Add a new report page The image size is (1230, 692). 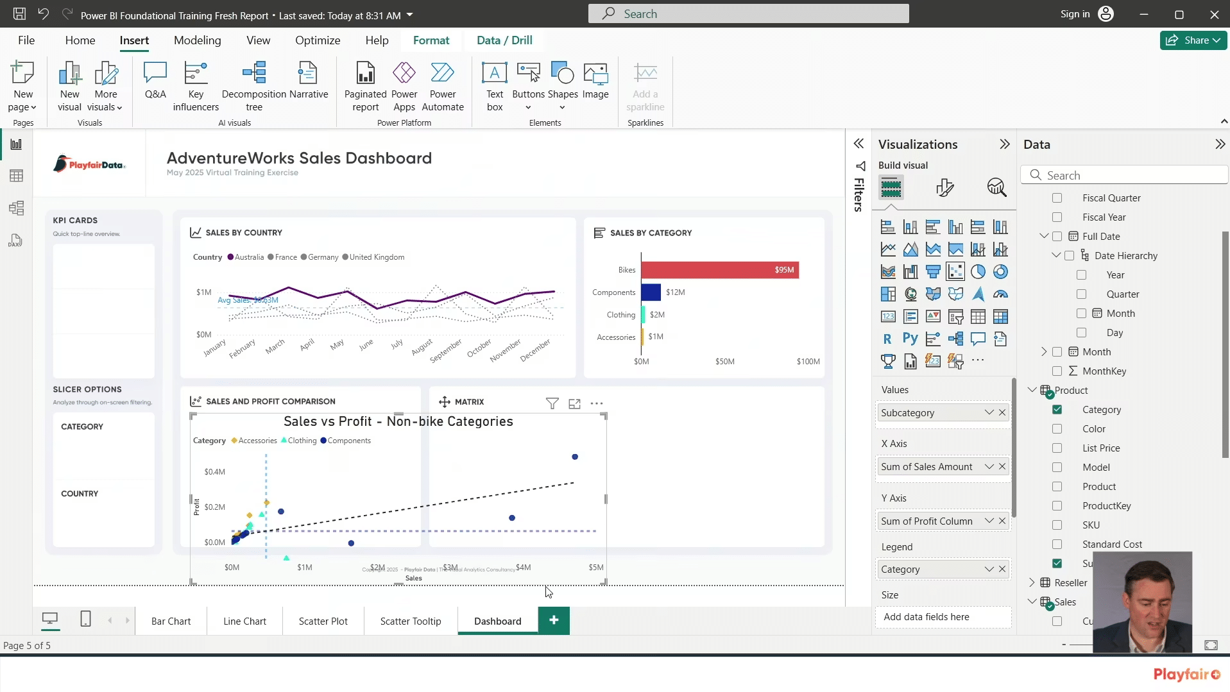554,620
